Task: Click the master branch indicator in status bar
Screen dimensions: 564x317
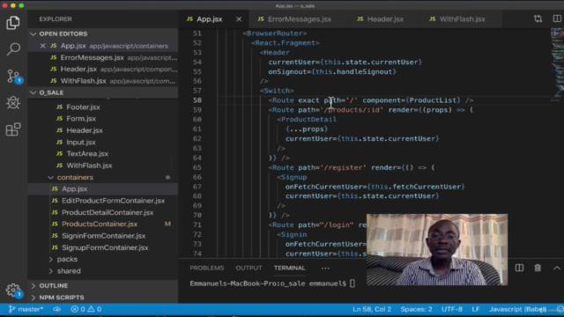Action: pos(26,309)
